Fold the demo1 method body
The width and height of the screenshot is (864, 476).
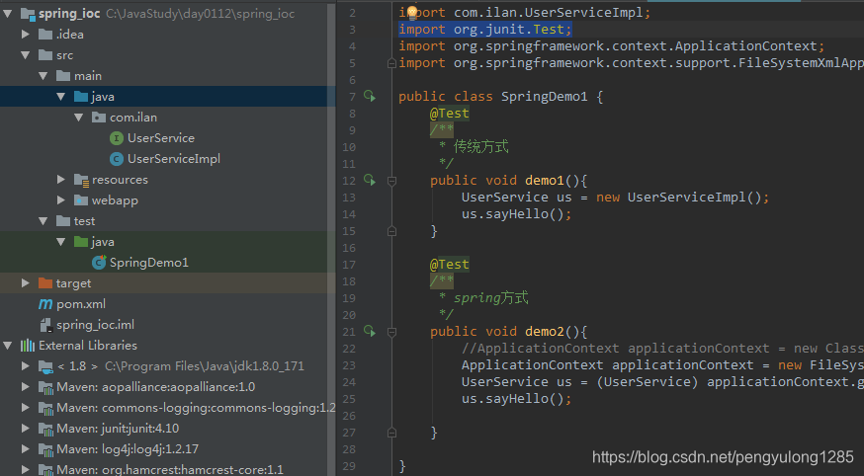tap(391, 181)
